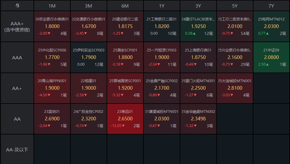The image size is (290, 164).
Task: Select the 6M column header
Action: point(125,6)
